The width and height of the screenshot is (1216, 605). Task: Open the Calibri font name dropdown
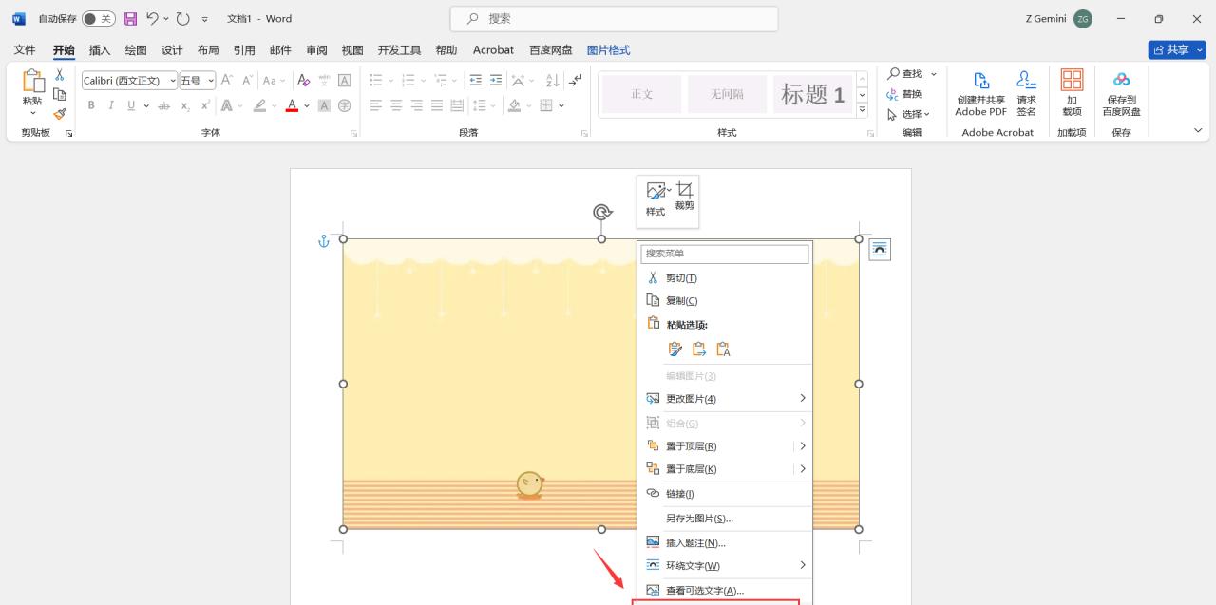[x=173, y=81]
